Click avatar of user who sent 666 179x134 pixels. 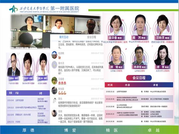[x=54, y=90]
